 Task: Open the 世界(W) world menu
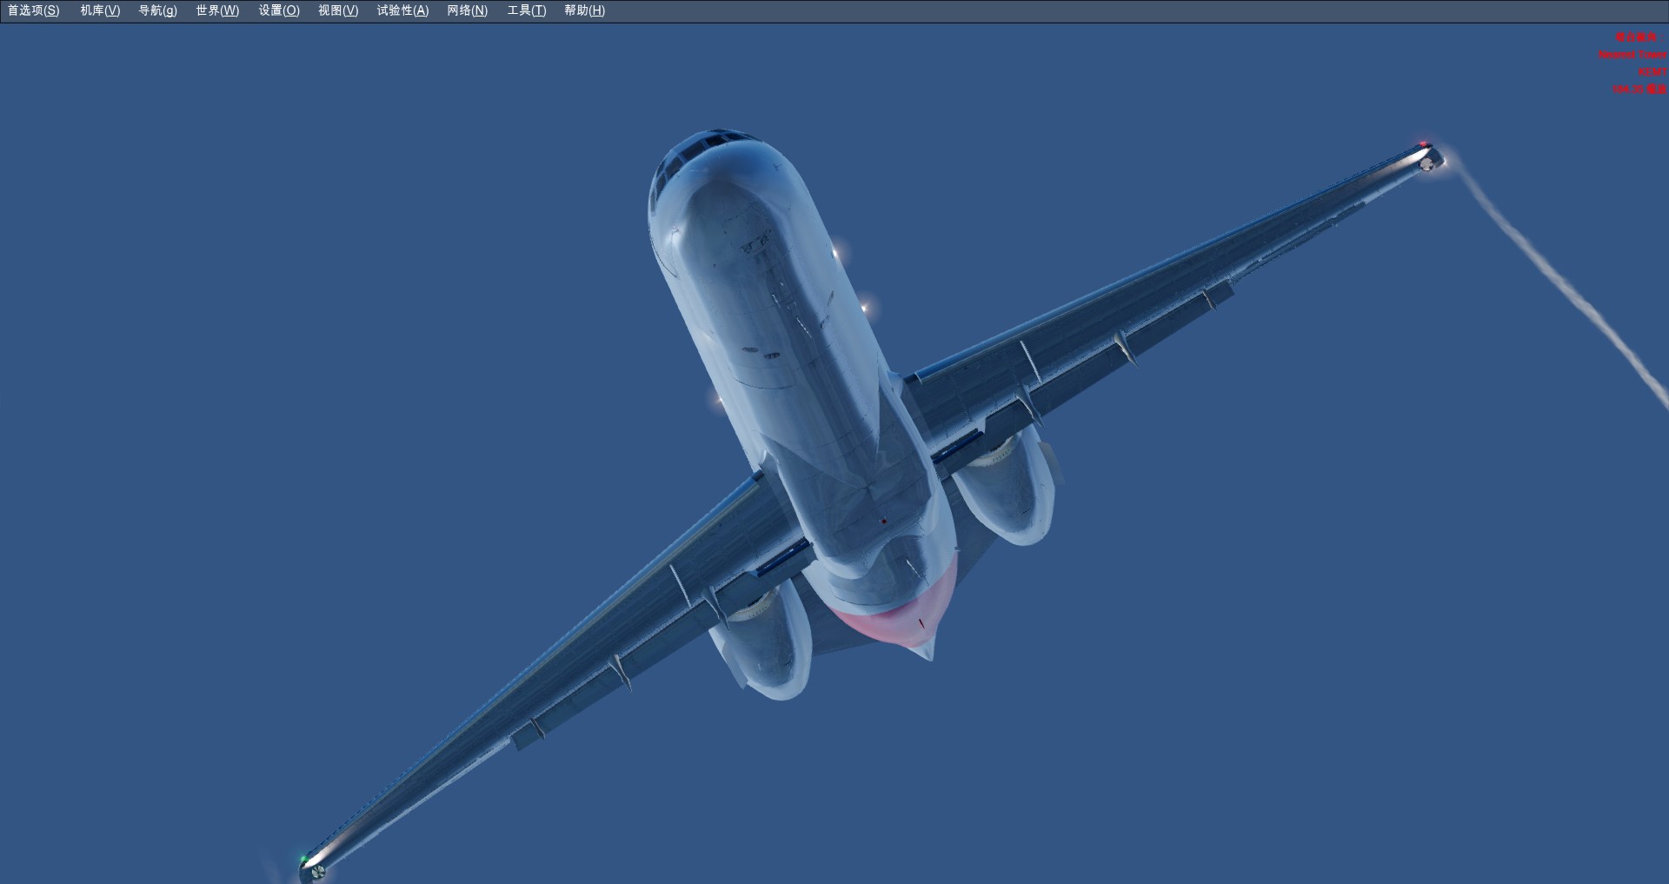coord(217,10)
